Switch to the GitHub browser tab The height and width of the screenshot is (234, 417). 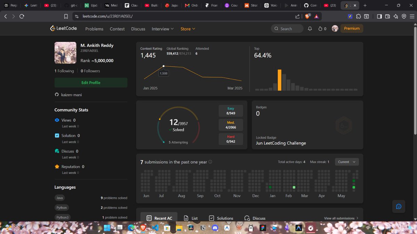tap(310, 6)
